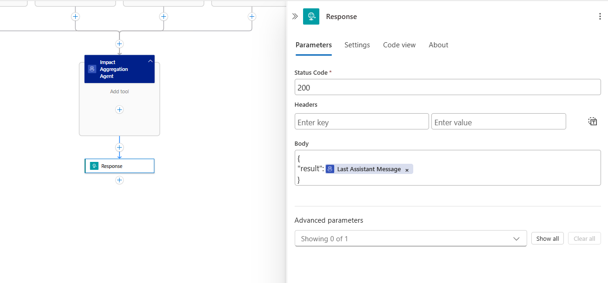Click the text mode icon next to Headers value

[592, 121]
